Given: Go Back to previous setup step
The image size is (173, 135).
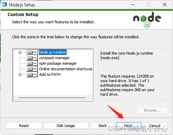Looking at the screenshot, I should (103, 126).
